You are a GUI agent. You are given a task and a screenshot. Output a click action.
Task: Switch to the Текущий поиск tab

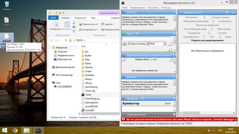point(191,37)
